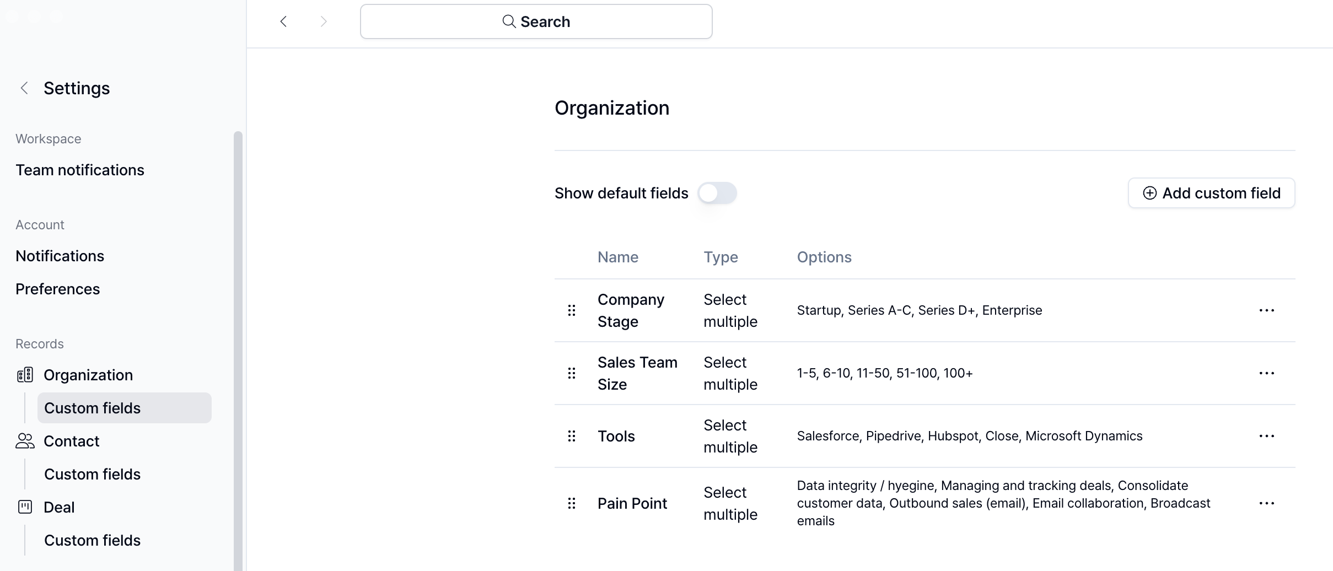Viewport: 1333px width, 571px height.
Task: Click the drag handle for Sales Team Size
Action: [x=572, y=373]
